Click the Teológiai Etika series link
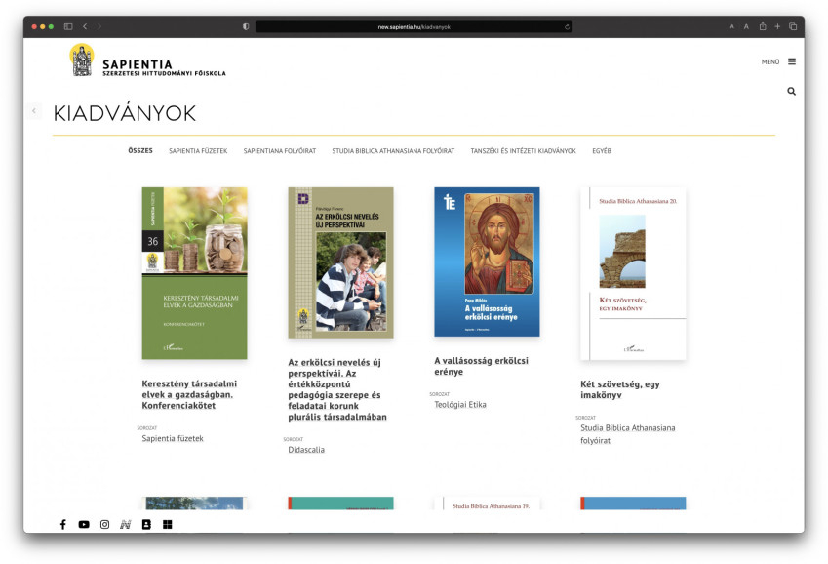The image size is (828, 564). pos(459,405)
